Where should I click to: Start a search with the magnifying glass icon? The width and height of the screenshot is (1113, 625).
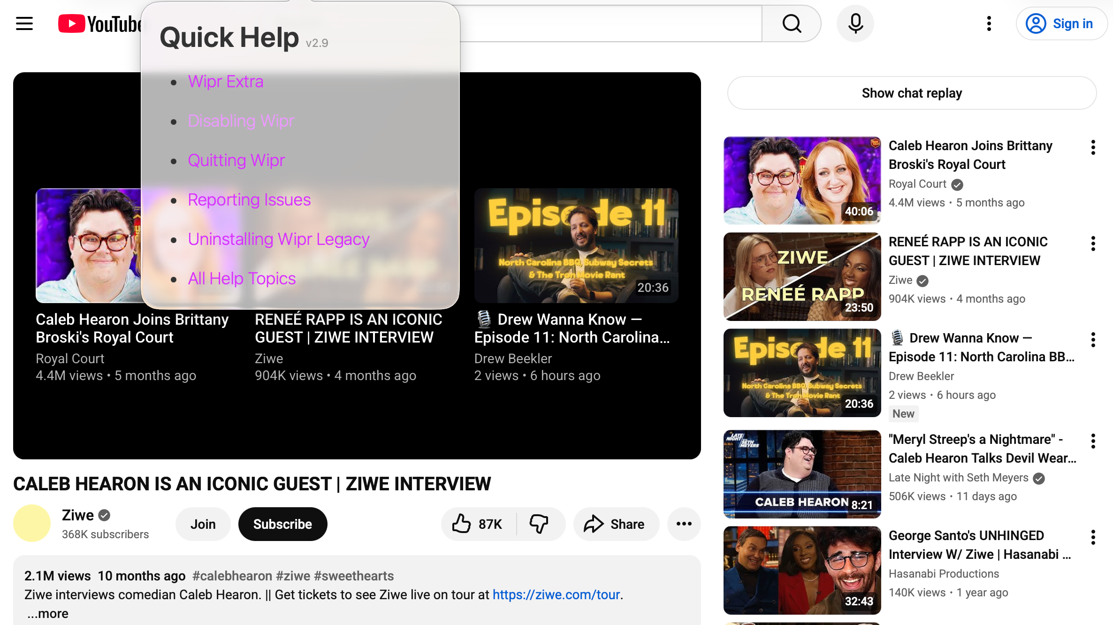point(792,23)
